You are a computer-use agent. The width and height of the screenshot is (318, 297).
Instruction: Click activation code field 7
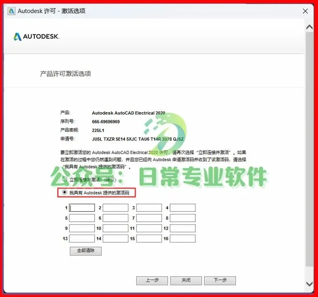point(149,218)
